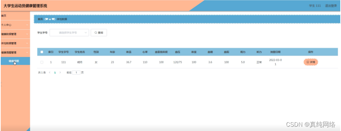Select page number 1 in pagination
341x131 pixels.
[x=55, y=73]
